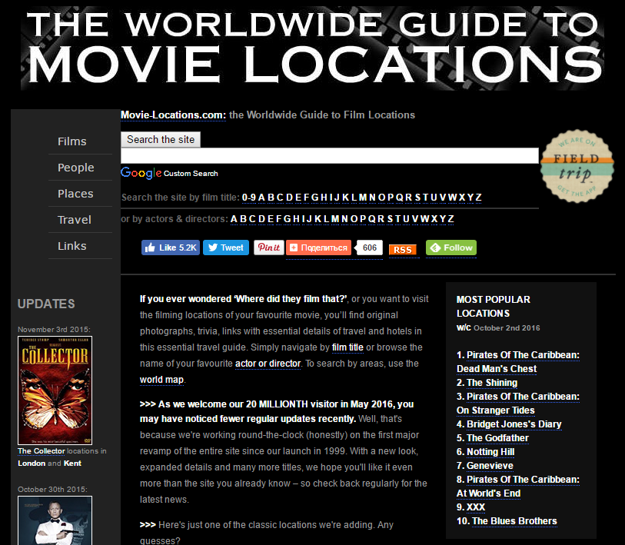Click the Tweet button
This screenshot has height=545, width=625.
point(225,248)
